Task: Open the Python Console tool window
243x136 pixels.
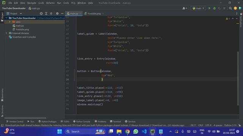Action: point(82,122)
